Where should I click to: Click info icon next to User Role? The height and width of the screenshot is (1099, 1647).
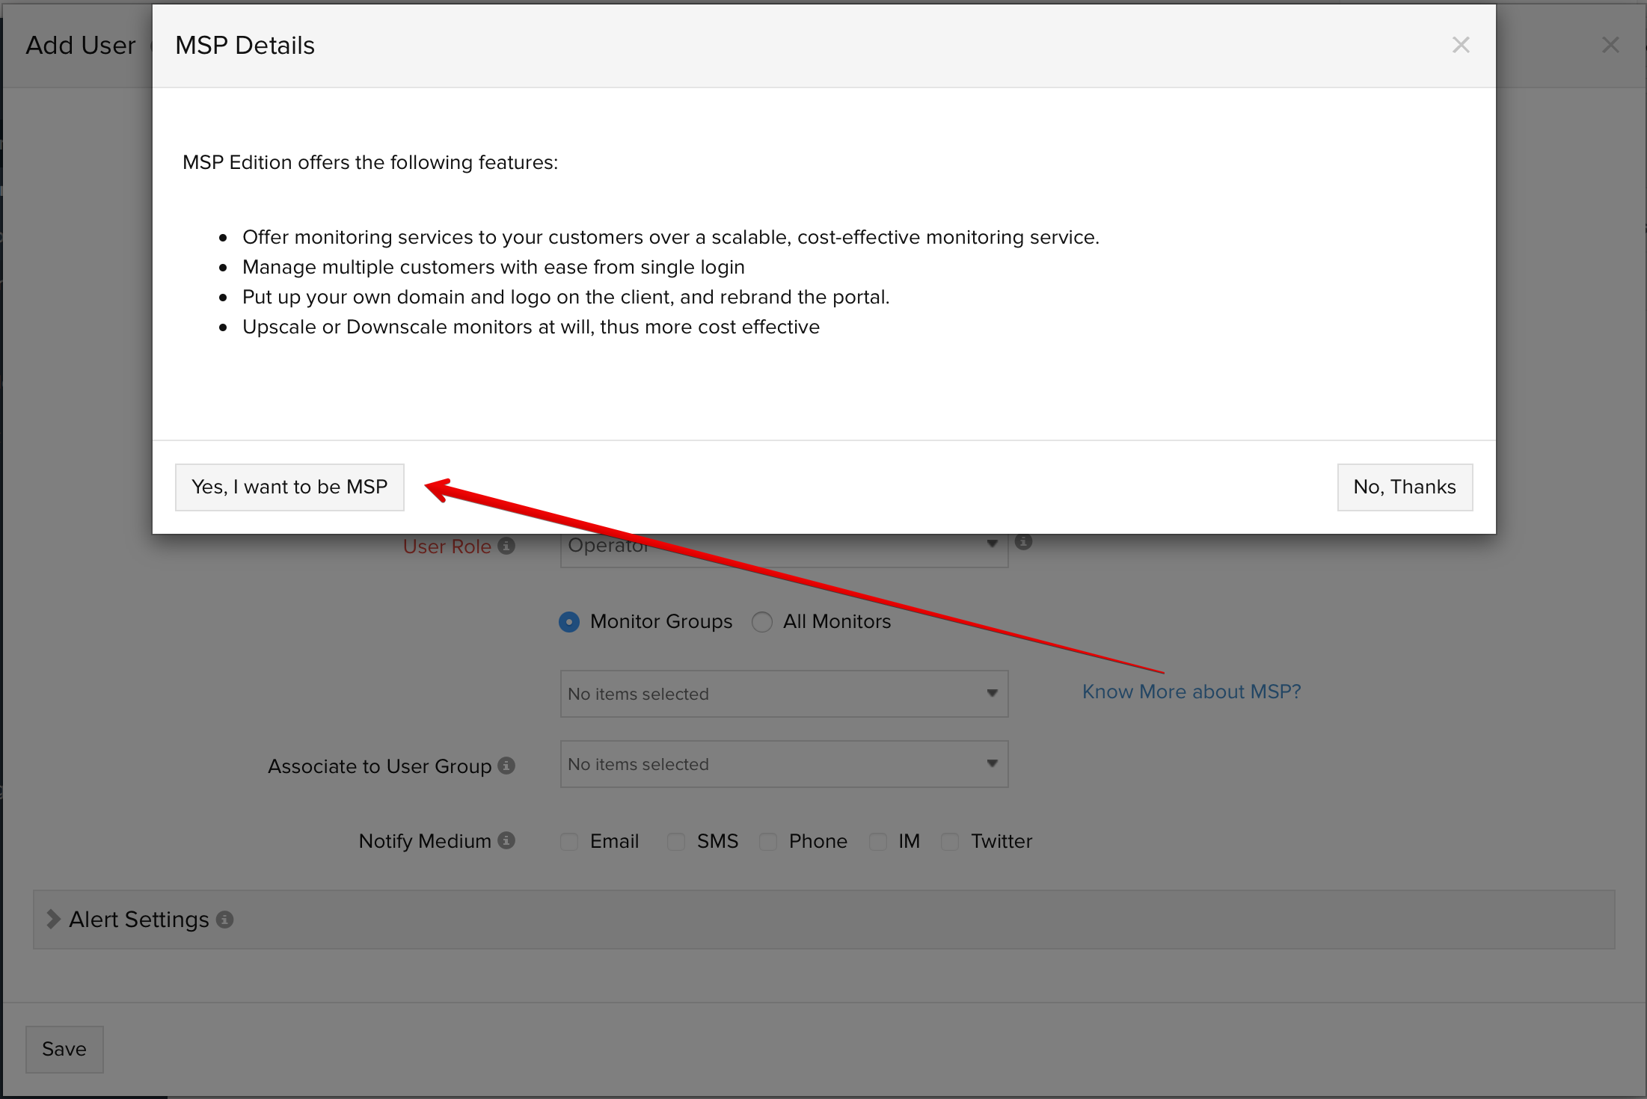tap(506, 546)
